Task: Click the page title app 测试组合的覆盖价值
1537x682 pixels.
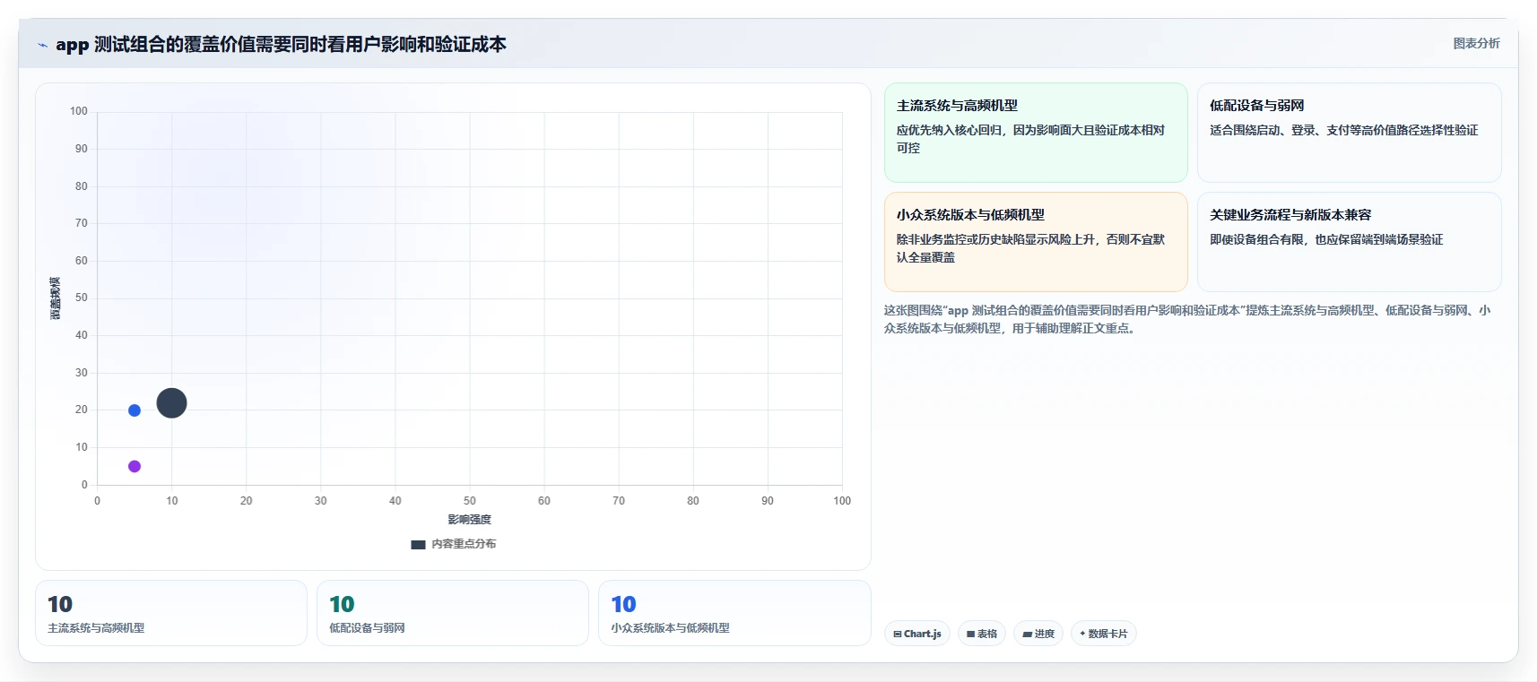Action: (x=281, y=44)
